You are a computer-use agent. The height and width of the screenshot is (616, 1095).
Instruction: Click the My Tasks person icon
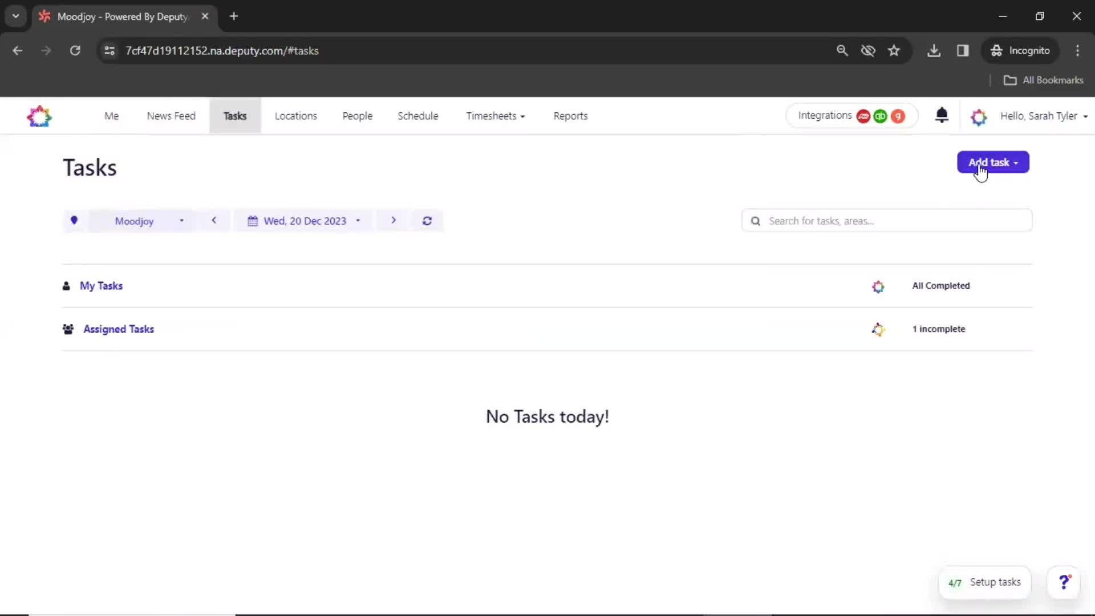pyautogui.click(x=66, y=286)
